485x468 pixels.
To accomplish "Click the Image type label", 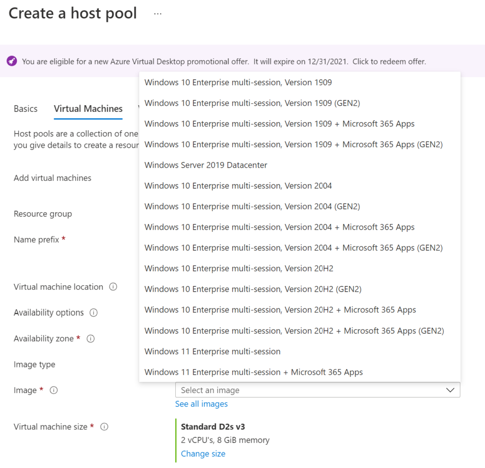I will pyautogui.click(x=34, y=365).
